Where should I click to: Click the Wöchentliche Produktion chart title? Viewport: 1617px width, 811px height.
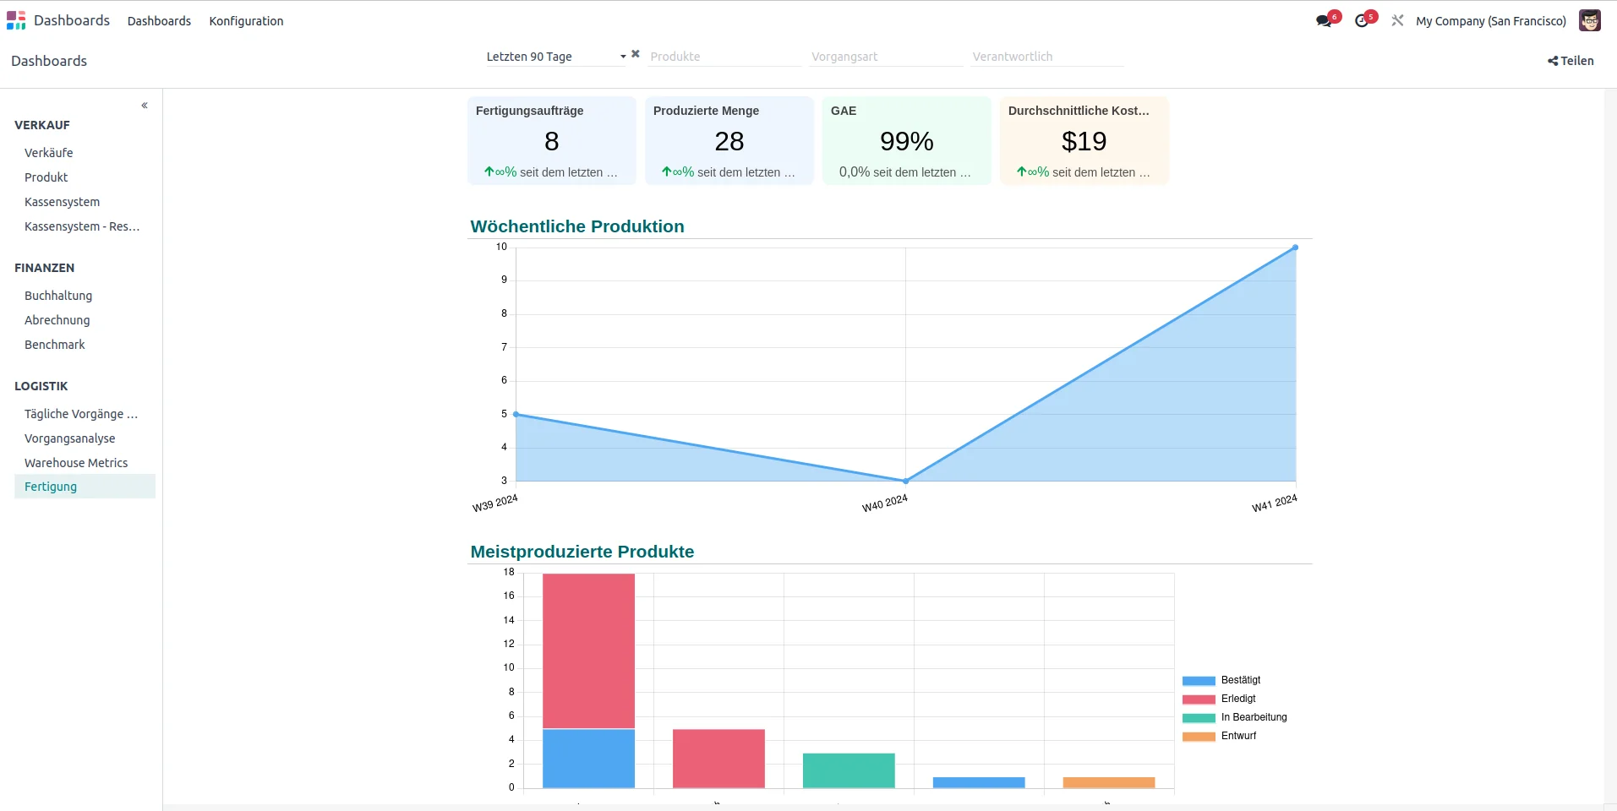[577, 226]
